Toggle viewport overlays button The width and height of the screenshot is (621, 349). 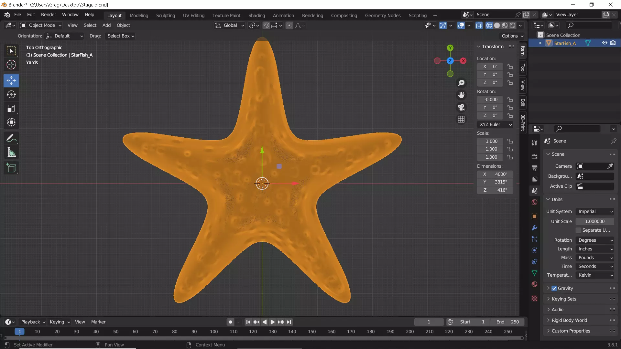click(x=461, y=25)
